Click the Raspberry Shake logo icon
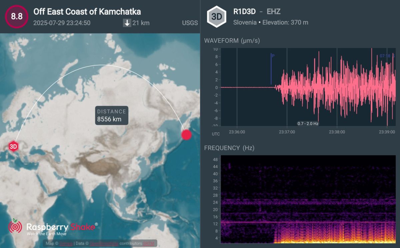 click(15, 226)
